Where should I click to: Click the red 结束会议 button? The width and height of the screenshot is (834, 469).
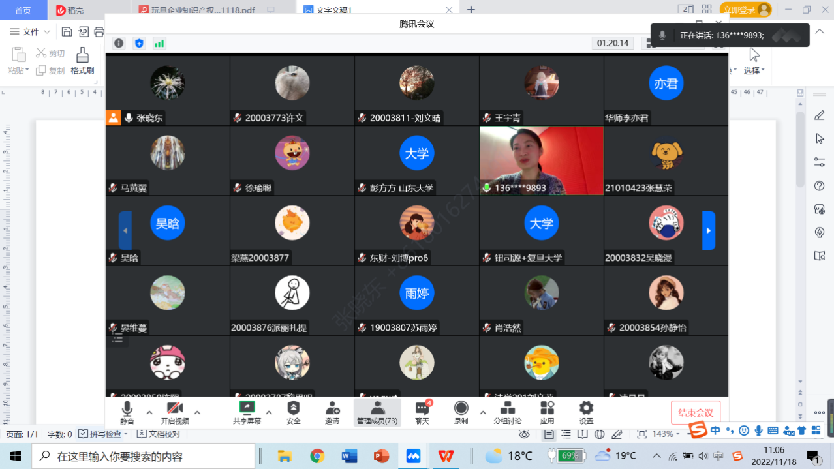pyautogui.click(x=696, y=413)
